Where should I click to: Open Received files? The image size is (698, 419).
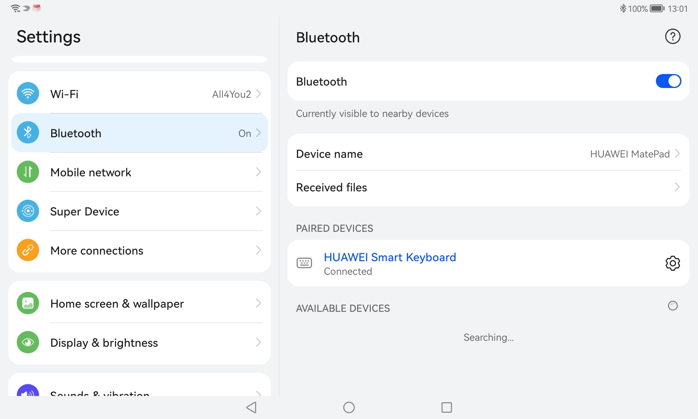[489, 187]
